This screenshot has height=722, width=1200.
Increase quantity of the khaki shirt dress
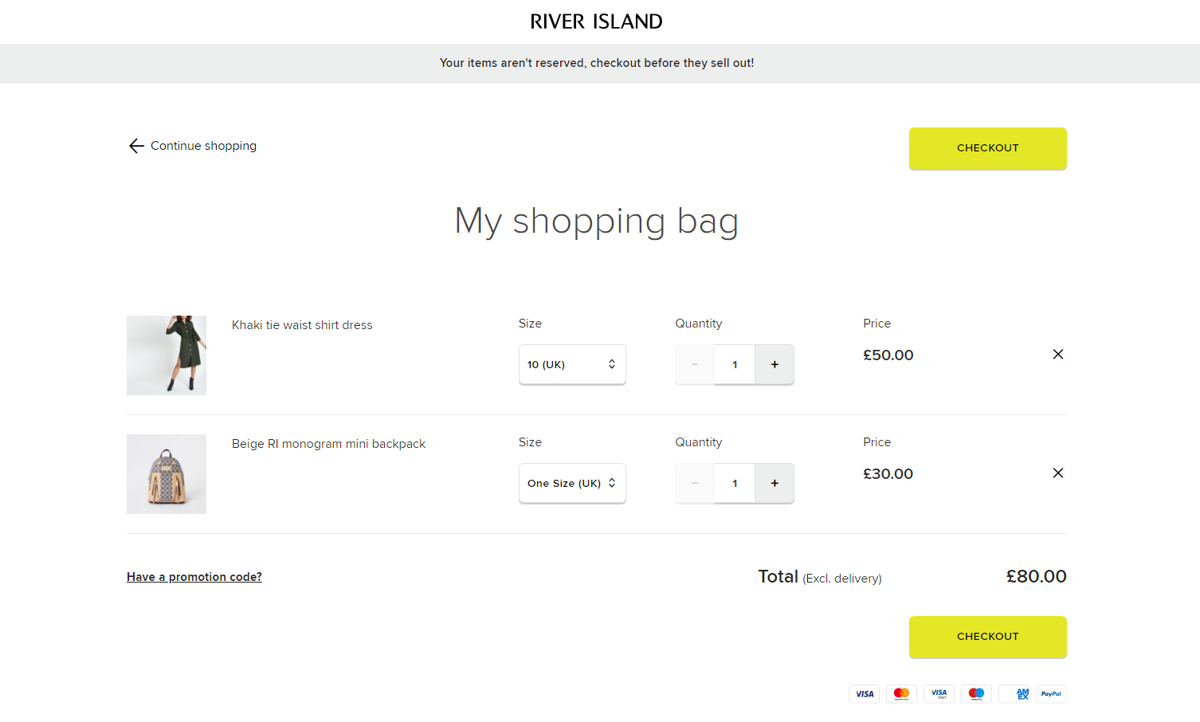775,364
